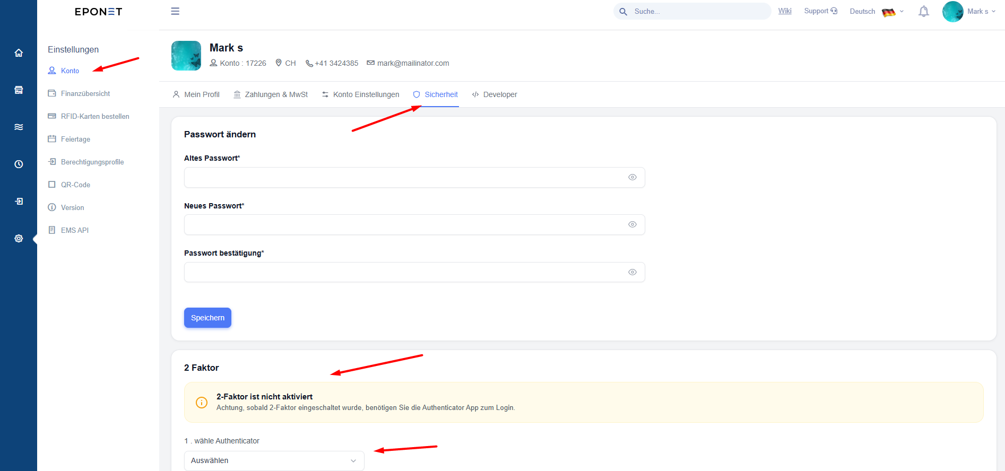Click the EPONET logo

(x=99, y=12)
